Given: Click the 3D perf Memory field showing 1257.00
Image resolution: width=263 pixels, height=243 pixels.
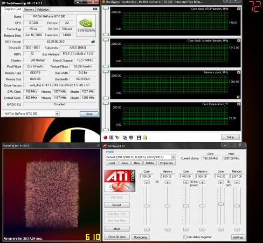Looking at the screenshot, I should pos(237,177).
